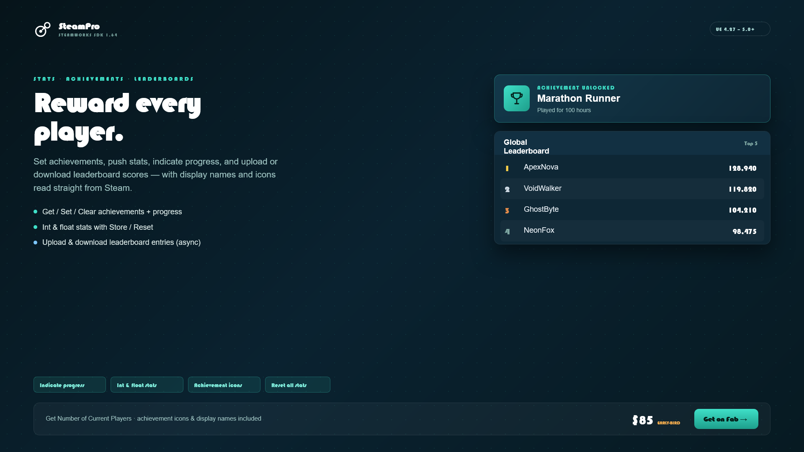Click the score 128,940
804x452 pixels.
tap(742, 168)
